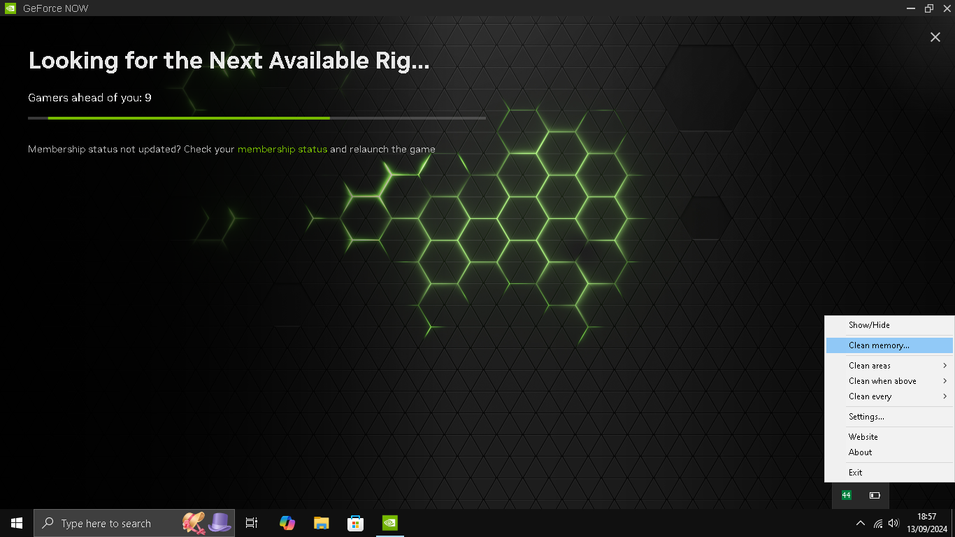Screen dimensions: 955x537
Task: Open File Explorer from the taskbar
Action: coord(321,523)
